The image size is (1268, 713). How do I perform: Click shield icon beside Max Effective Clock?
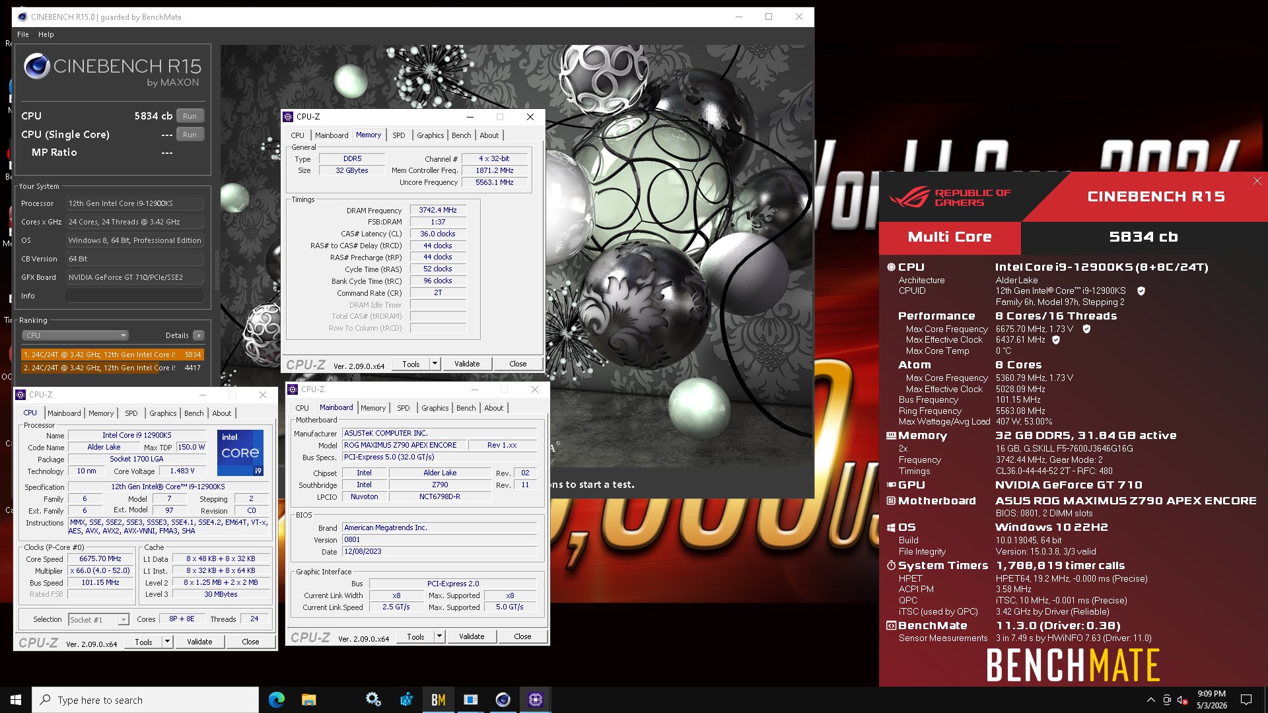tap(1056, 340)
